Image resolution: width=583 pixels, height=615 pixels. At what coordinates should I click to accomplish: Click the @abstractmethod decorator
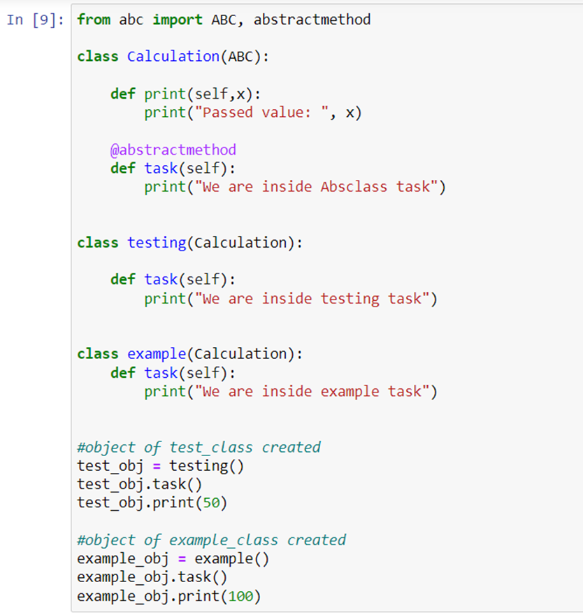pos(173,150)
